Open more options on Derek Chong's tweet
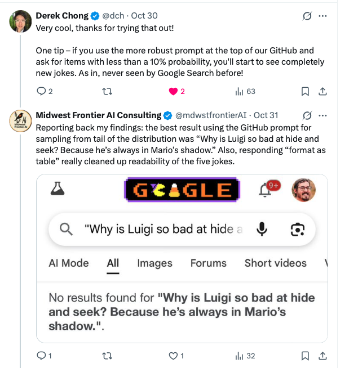The image size is (349, 368). pos(323,16)
